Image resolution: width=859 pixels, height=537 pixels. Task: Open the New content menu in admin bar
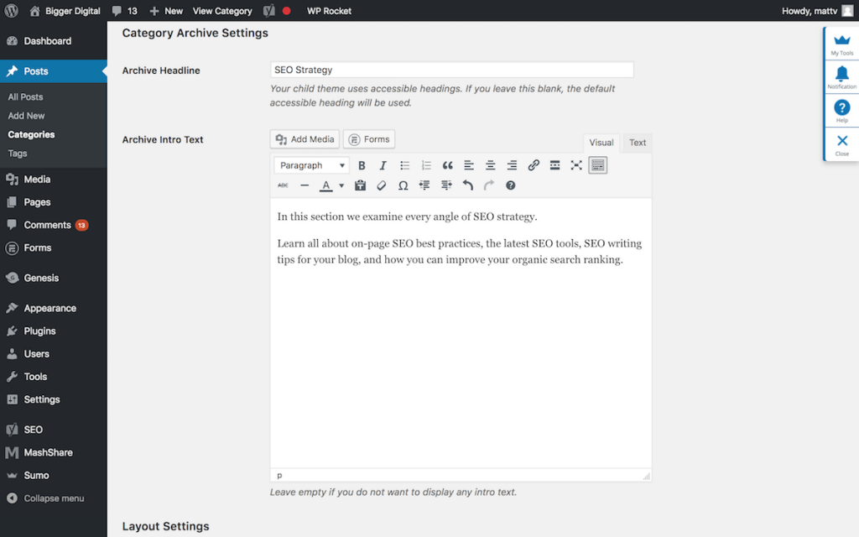166,11
